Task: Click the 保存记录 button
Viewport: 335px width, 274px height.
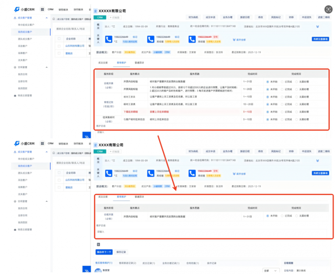Action: pyautogui.click(x=121, y=252)
